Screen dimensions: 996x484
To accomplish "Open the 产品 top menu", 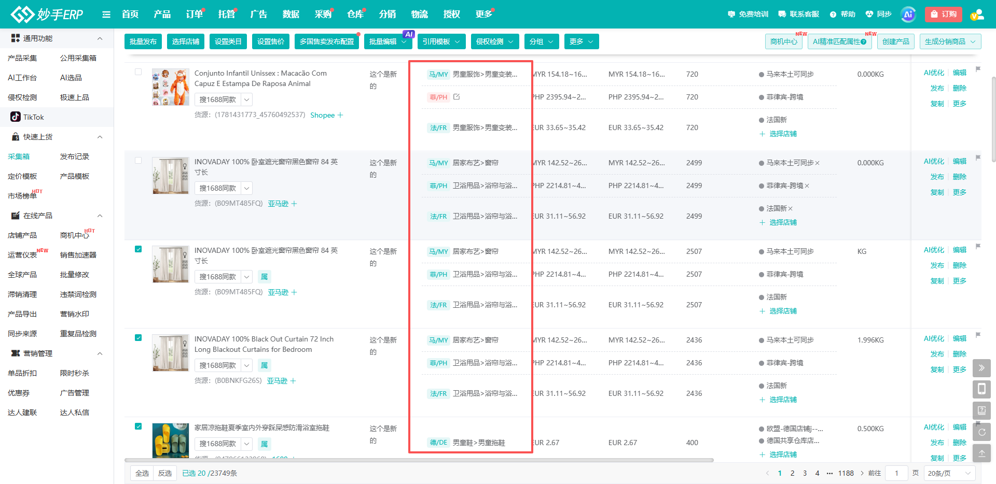I will (162, 15).
